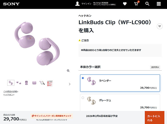Click the zoom-in magnifier on the product image
The height and width of the screenshot is (124, 167).
(68, 71)
